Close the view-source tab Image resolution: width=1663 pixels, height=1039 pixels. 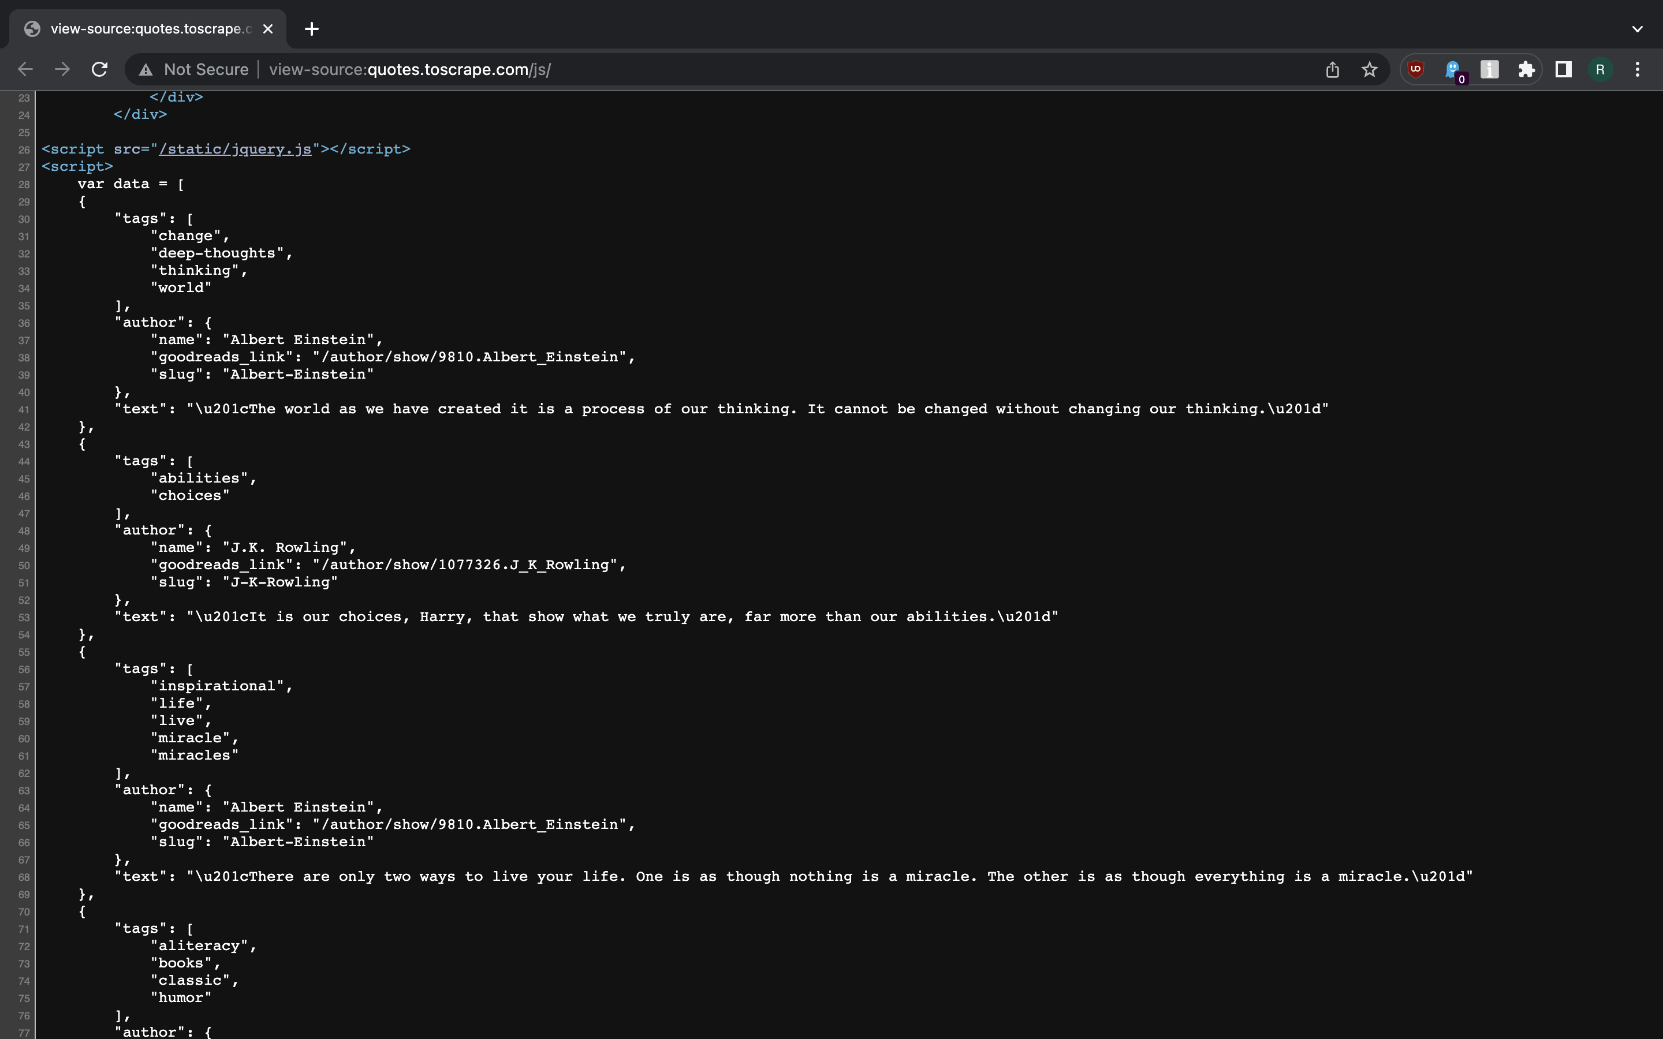pos(268,29)
